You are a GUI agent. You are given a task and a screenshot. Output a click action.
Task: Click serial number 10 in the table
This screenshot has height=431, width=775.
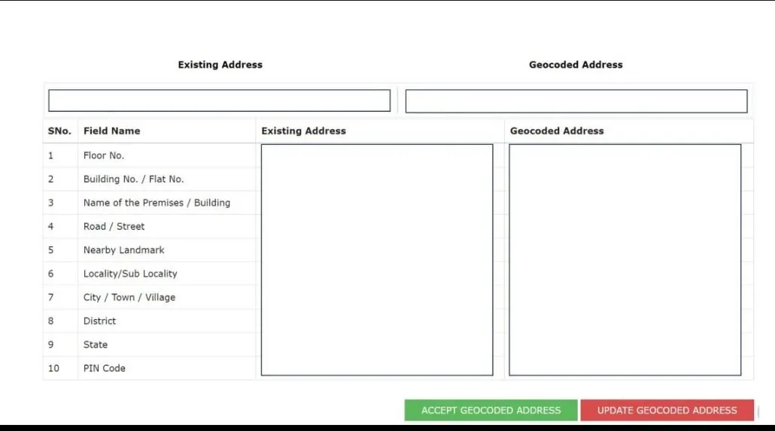[x=53, y=369]
